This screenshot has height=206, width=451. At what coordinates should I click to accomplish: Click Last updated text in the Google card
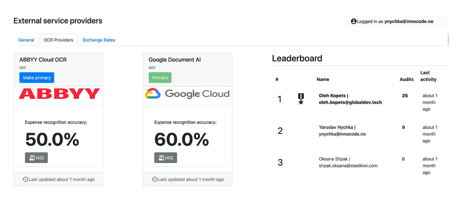tap(191, 179)
